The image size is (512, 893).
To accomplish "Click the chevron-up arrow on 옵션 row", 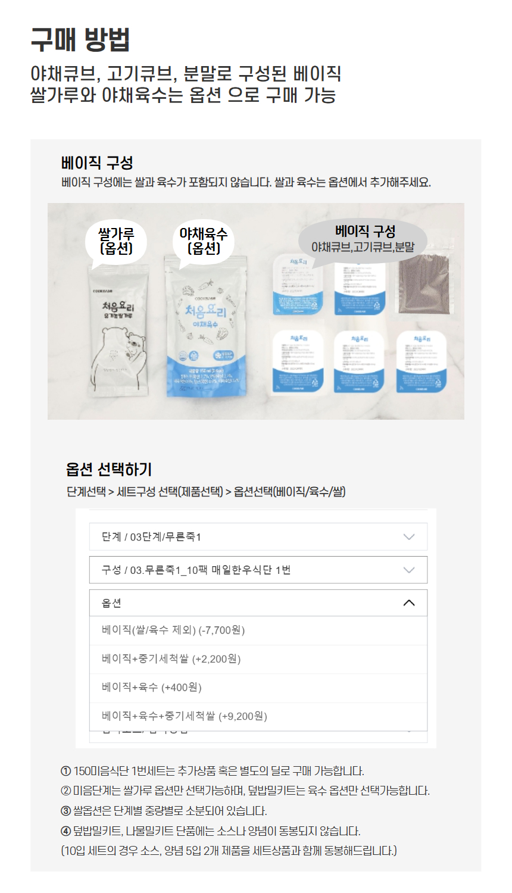I will (409, 602).
